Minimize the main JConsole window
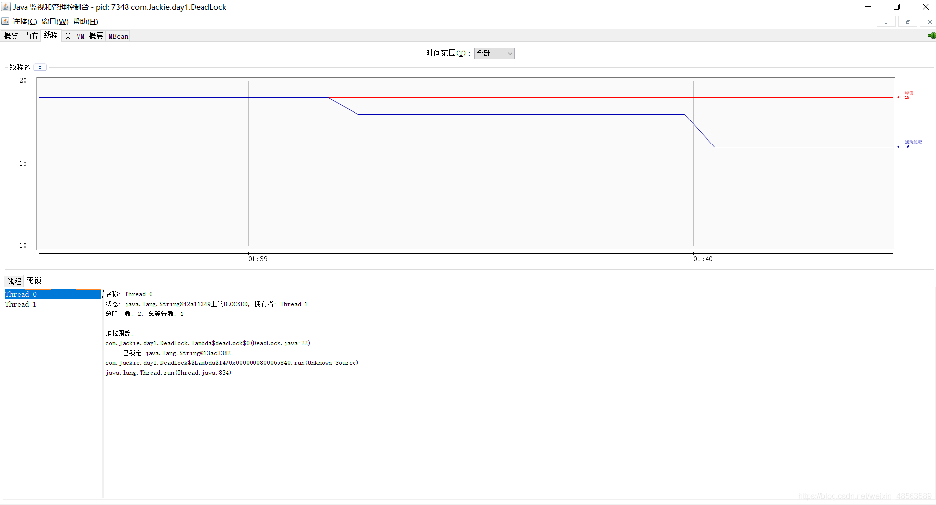 pos(868,7)
